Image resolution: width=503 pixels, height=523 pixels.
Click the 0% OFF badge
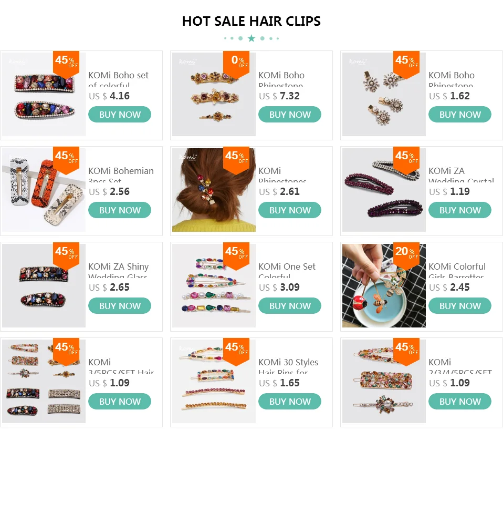point(236,64)
